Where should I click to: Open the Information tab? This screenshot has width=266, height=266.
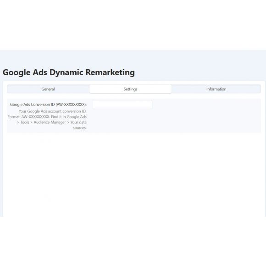216,89
